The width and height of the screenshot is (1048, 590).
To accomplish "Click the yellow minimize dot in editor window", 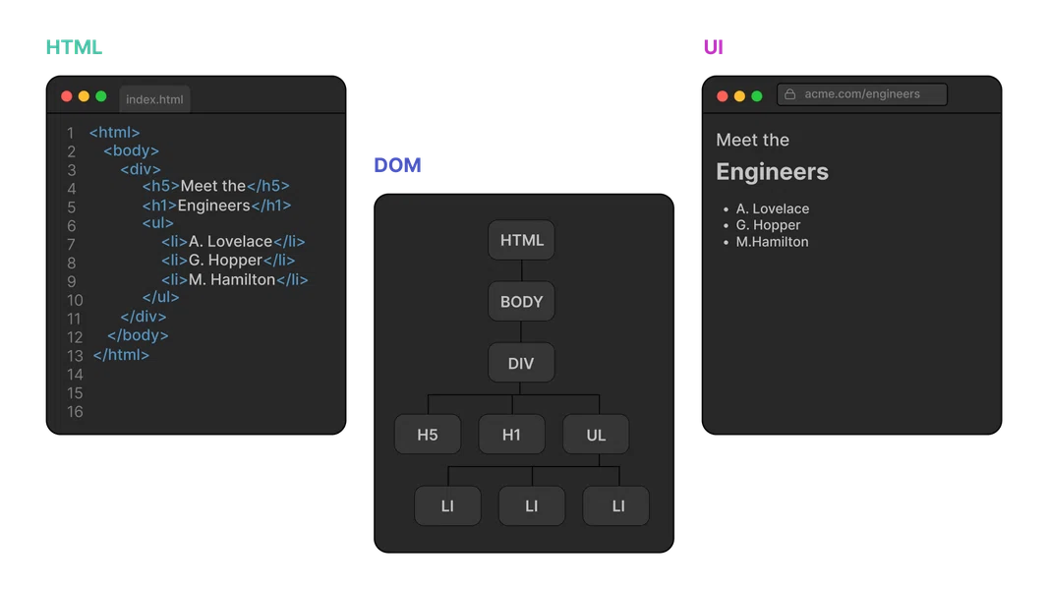I will pos(84,96).
